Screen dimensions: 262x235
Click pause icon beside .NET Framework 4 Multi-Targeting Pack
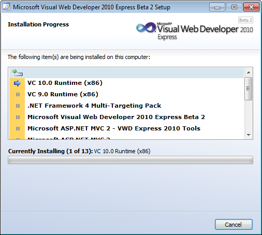tap(18, 106)
